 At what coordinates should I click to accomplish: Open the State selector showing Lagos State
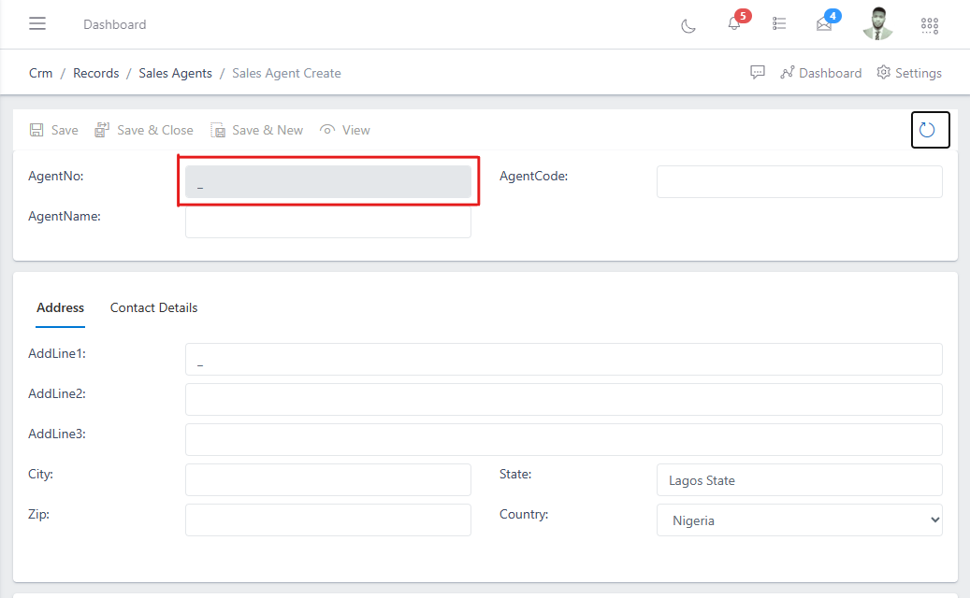(x=798, y=479)
